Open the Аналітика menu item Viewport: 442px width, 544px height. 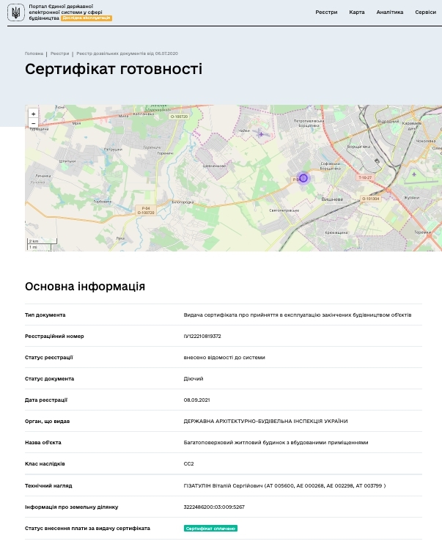[x=390, y=12]
